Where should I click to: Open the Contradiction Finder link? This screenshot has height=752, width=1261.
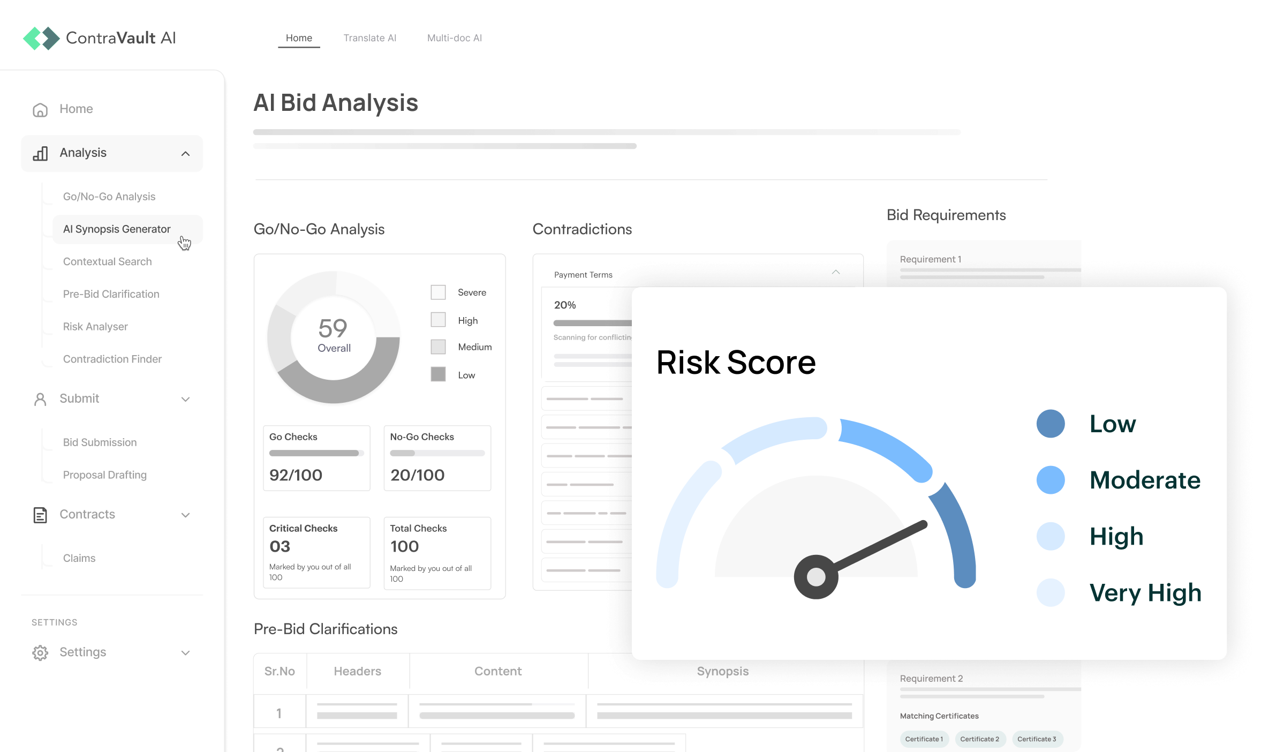[112, 359]
